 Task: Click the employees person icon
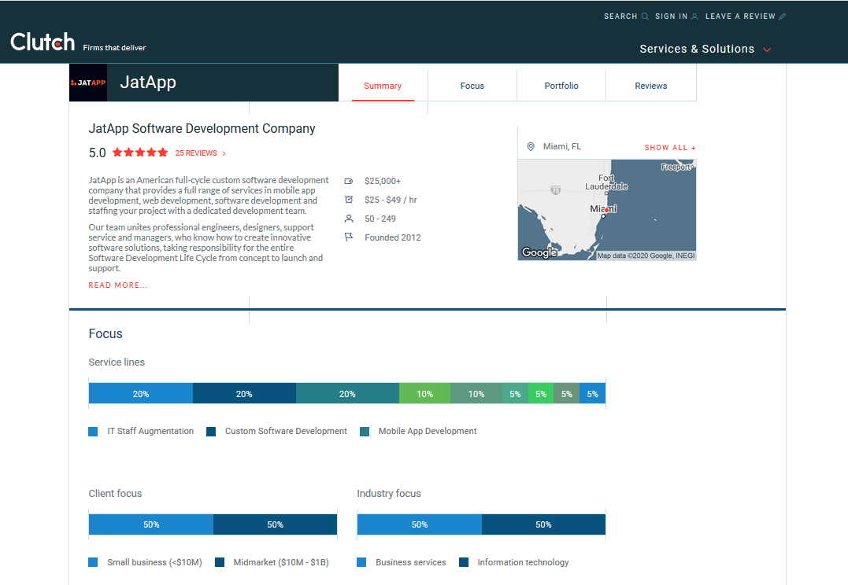point(349,219)
